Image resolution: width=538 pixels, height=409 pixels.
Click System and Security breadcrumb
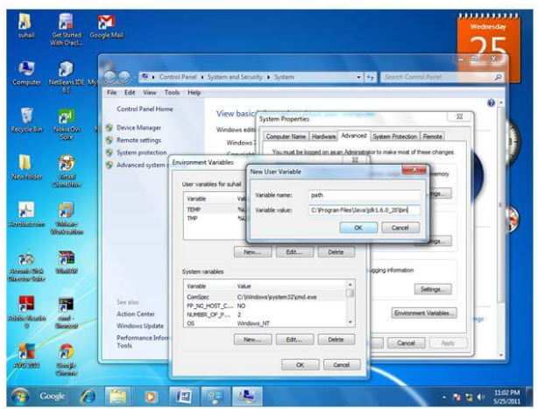tap(235, 77)
